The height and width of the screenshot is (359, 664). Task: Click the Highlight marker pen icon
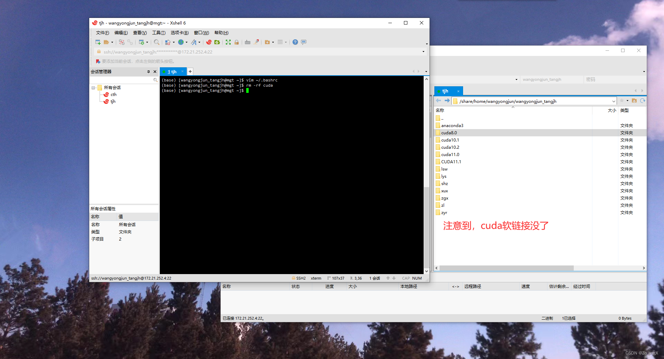(x=256, y=42)
